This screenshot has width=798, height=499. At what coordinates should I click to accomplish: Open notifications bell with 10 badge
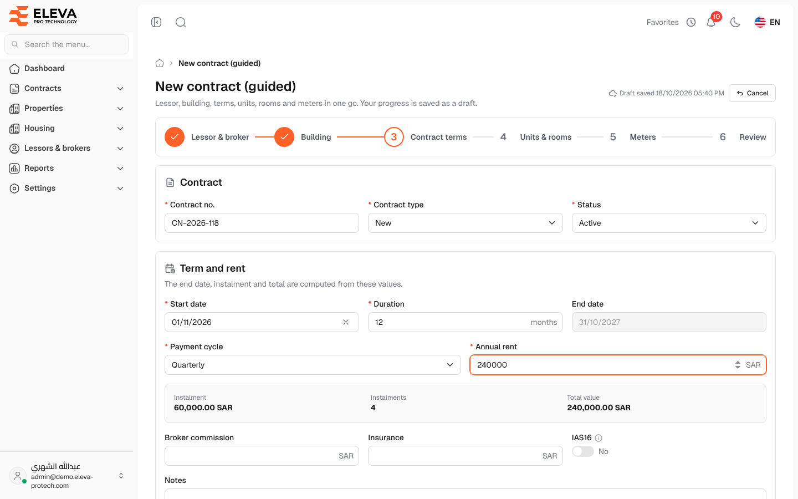(711, 22)
